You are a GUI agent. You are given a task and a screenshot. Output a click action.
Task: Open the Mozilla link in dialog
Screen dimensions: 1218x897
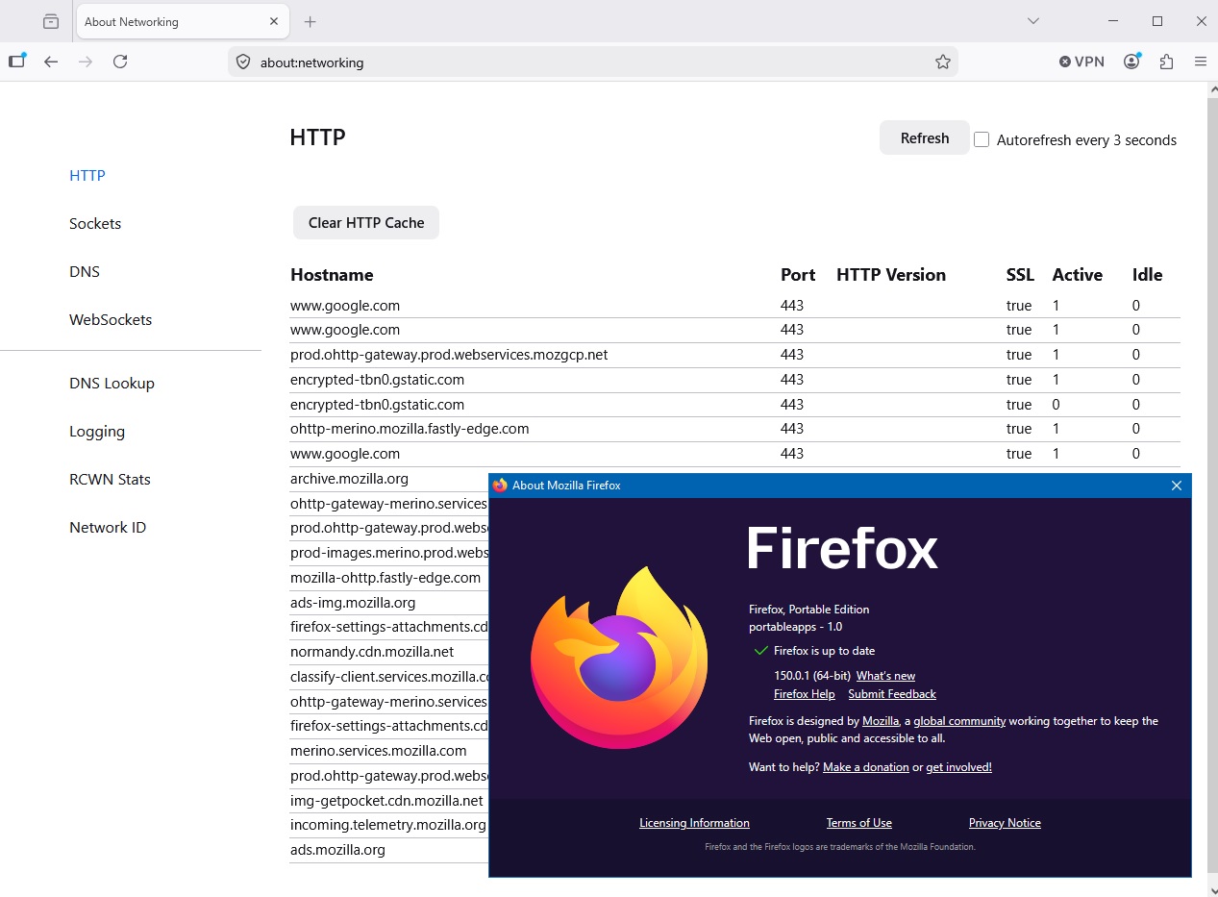(x=881, y=721)
